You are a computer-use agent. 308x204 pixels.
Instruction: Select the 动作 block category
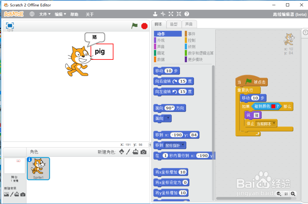pos(168,34)
